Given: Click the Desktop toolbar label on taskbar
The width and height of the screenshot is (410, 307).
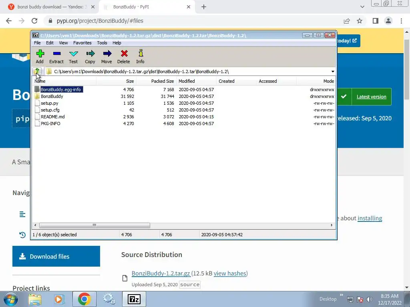Looking at the screenshot, I should (328, 299).
